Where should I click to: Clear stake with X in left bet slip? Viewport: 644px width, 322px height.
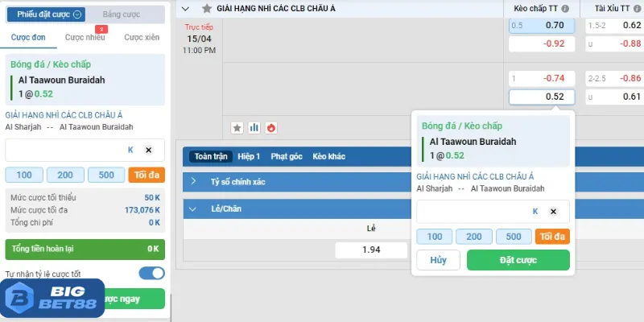coord(149,151)
